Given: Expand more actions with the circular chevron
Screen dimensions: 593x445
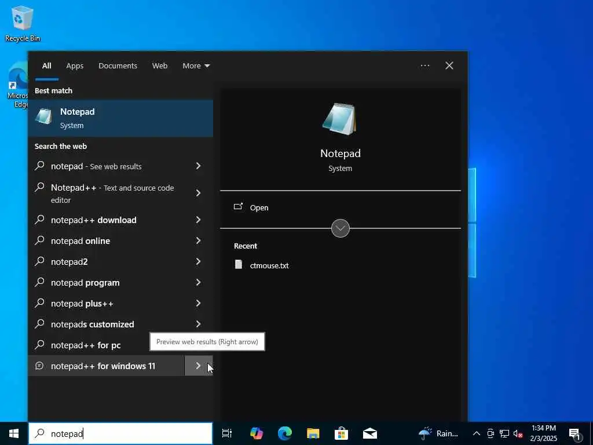Looking at the screenshot, I should [341, 228].
